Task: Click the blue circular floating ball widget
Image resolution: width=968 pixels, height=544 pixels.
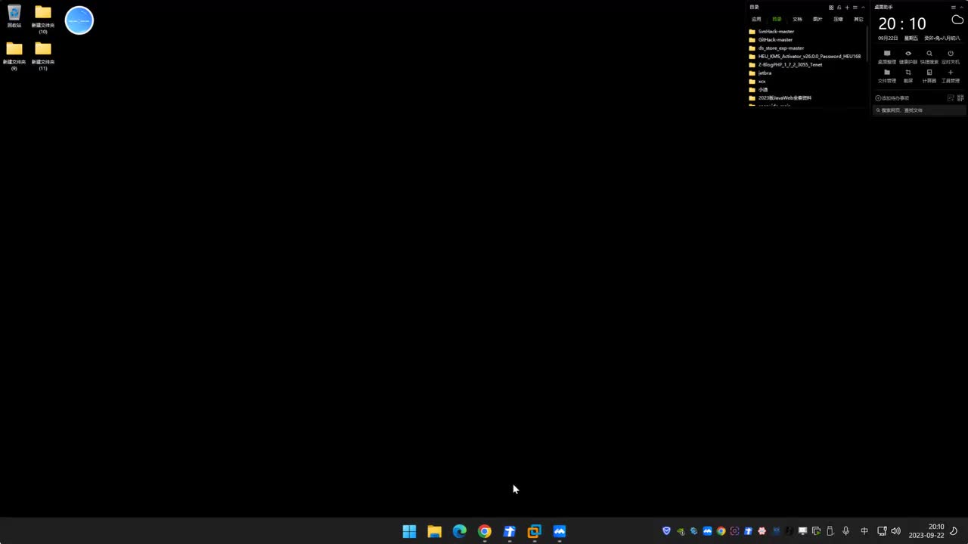Action: pyautogui.click(x=79, y=20)
